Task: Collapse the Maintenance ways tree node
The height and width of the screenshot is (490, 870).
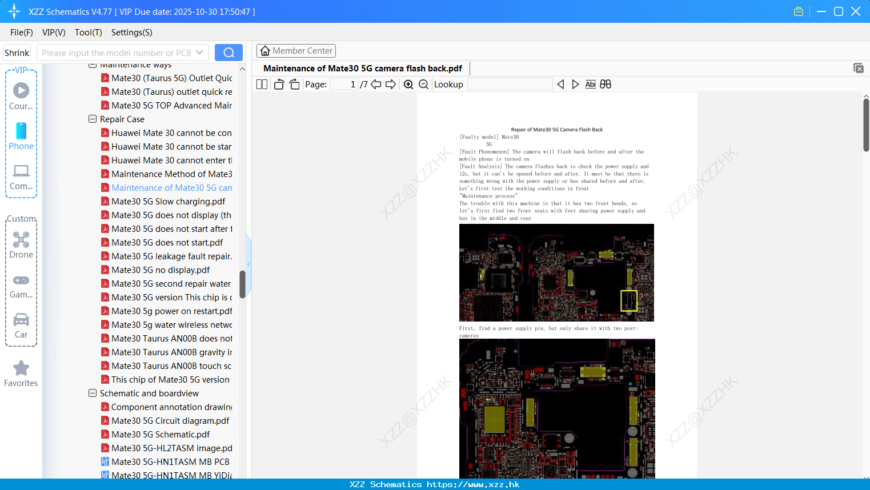Action: [x=93, y=65]
